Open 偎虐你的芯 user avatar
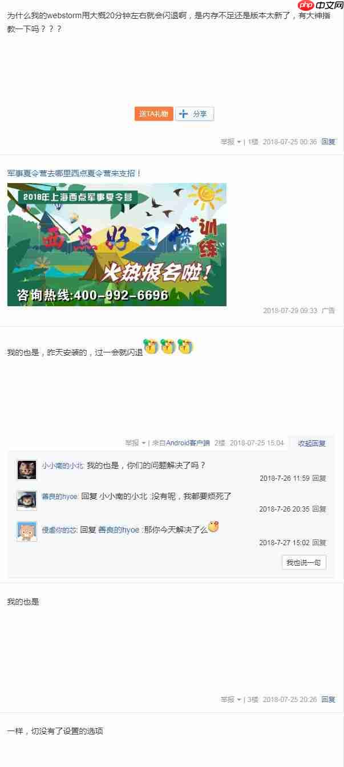344x767 pixels. (27, 531)
